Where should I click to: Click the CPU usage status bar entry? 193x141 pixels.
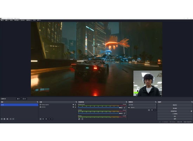(x=180, y=122)
